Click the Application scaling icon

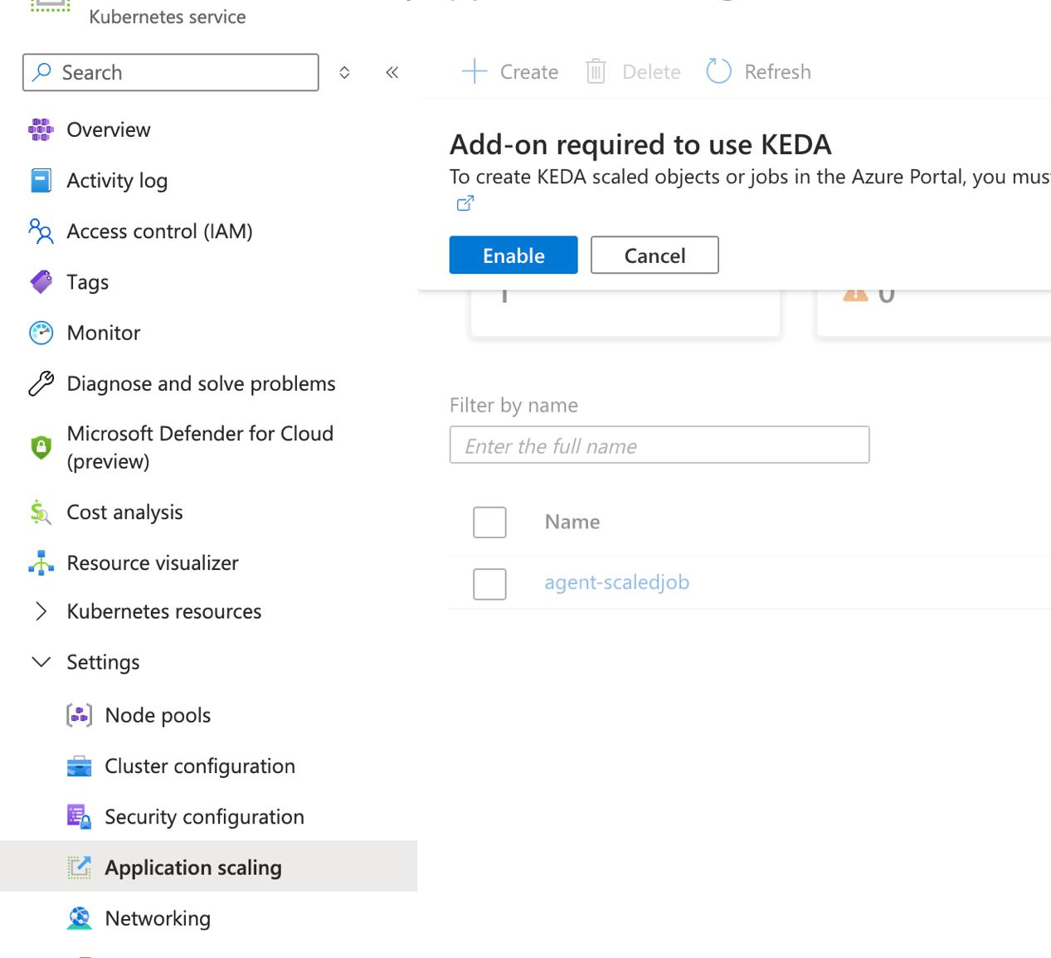79,868
